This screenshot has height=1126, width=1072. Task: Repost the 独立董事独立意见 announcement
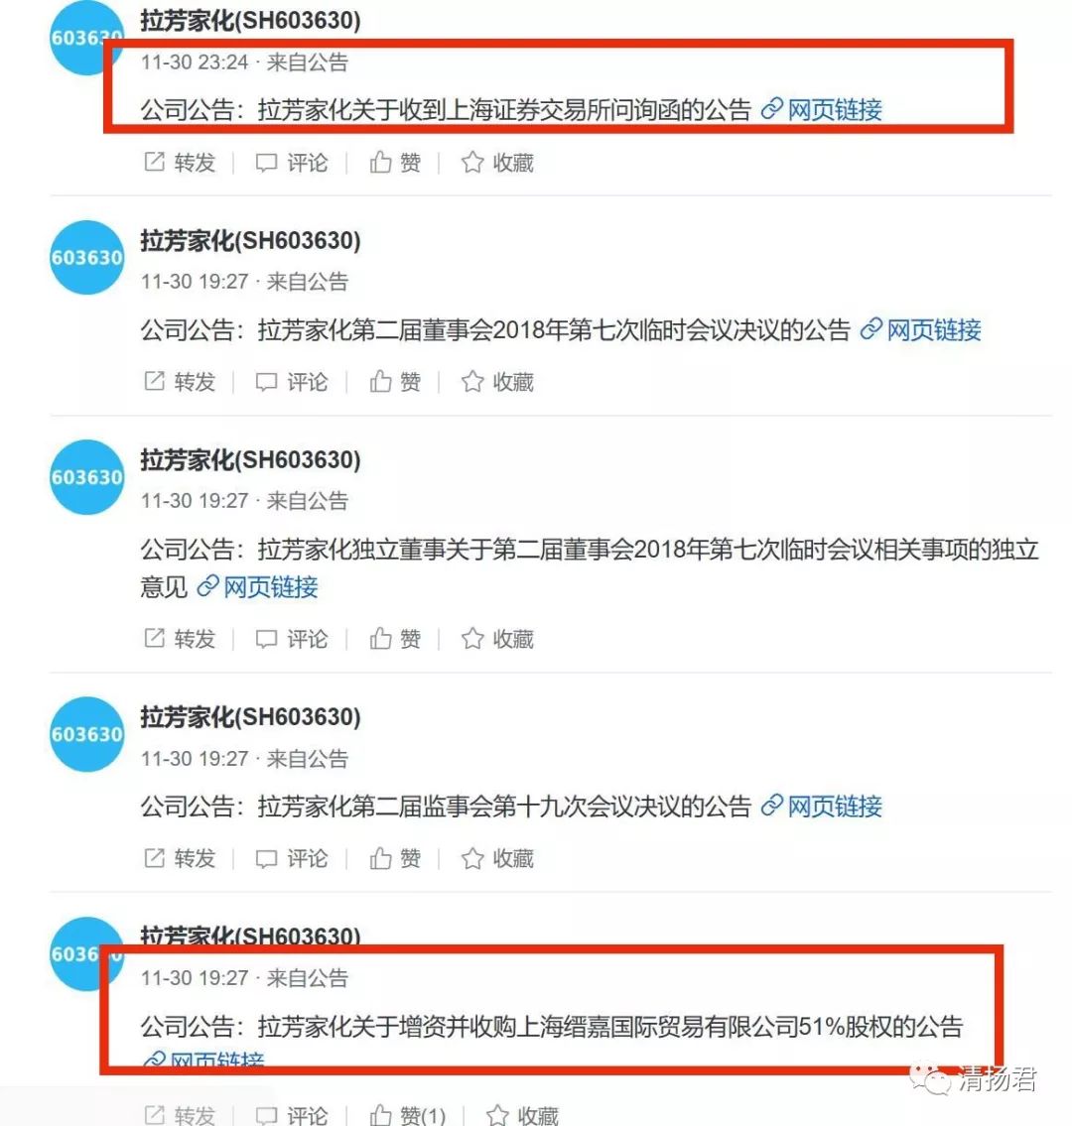(x=180, y=639)
